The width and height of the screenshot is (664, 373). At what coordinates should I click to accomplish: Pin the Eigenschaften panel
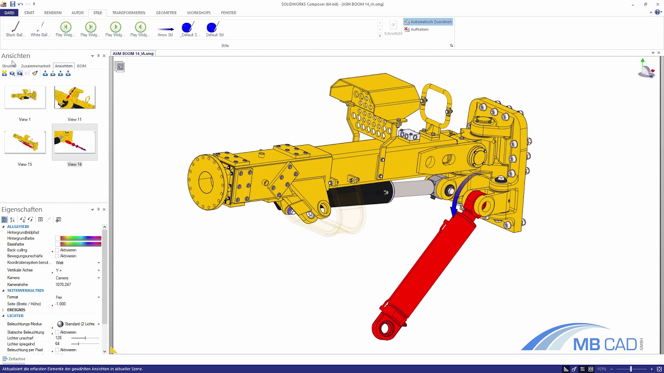pyautogui.click(x=98, y=209)
